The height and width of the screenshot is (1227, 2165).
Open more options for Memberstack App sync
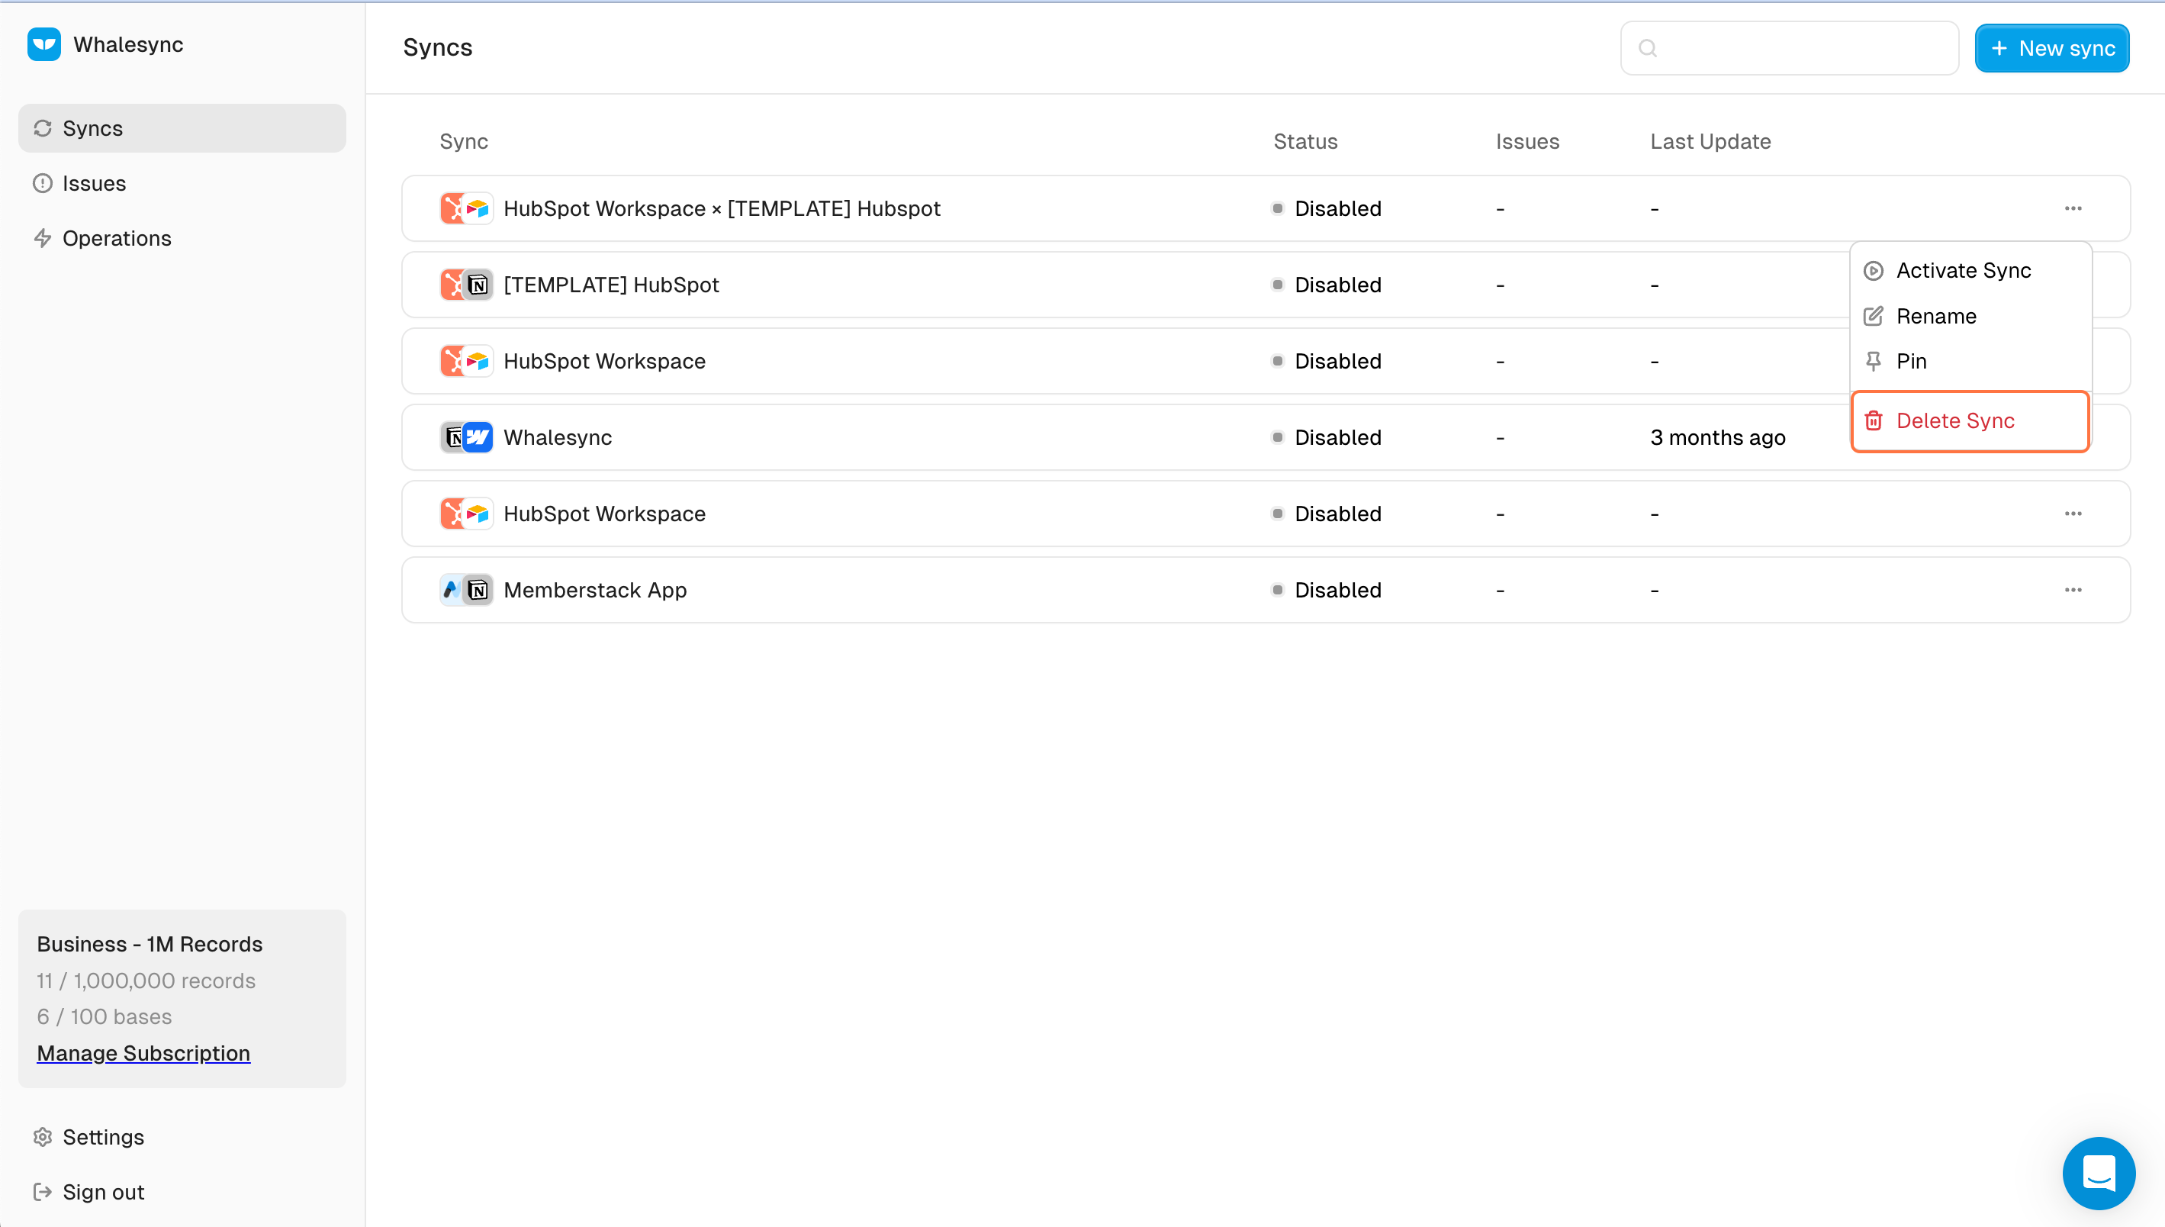click(2073, 590)
